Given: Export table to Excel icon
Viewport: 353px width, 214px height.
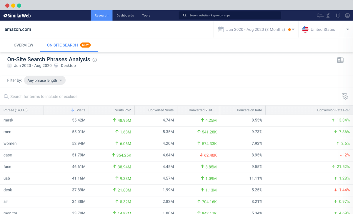Looking at the screenshot, I should [x=340, y=60].
